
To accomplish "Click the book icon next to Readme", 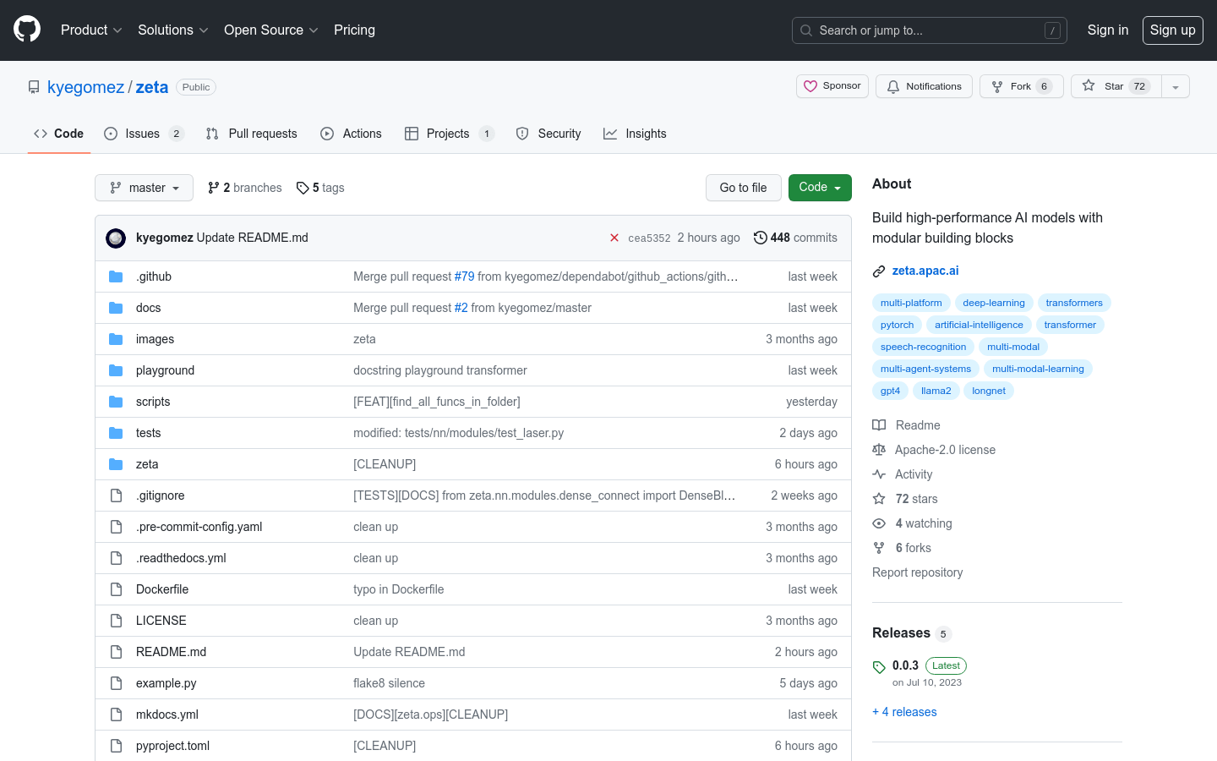I will (x=879, y=425).
